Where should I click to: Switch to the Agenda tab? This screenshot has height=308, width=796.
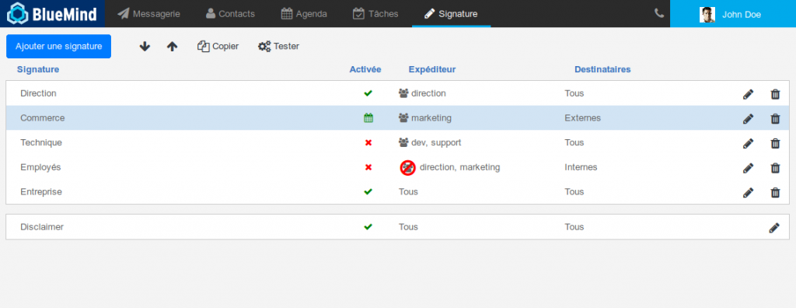pyautogui.click(x=304, y=14)
